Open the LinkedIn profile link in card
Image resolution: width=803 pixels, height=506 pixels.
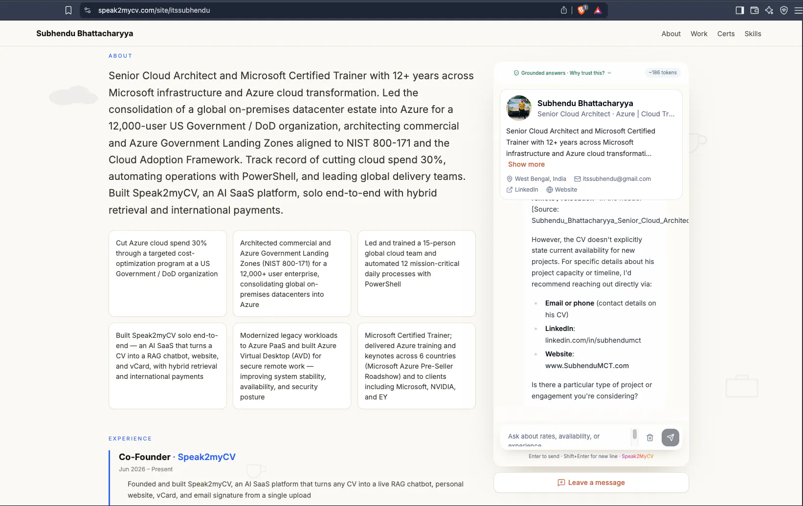point(522,190)
